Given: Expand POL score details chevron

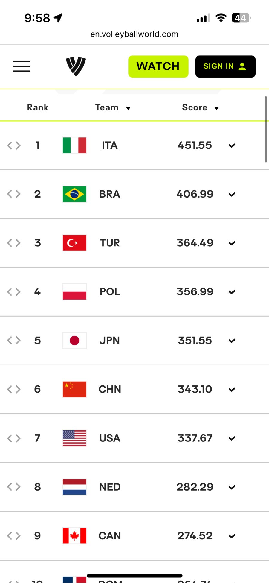Looking at the screenshot, I should click(x=232, y=292).
